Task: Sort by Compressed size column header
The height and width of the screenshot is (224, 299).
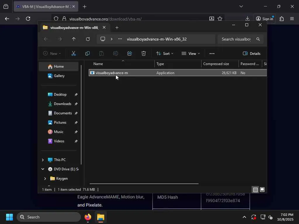Action: (216, 64)
